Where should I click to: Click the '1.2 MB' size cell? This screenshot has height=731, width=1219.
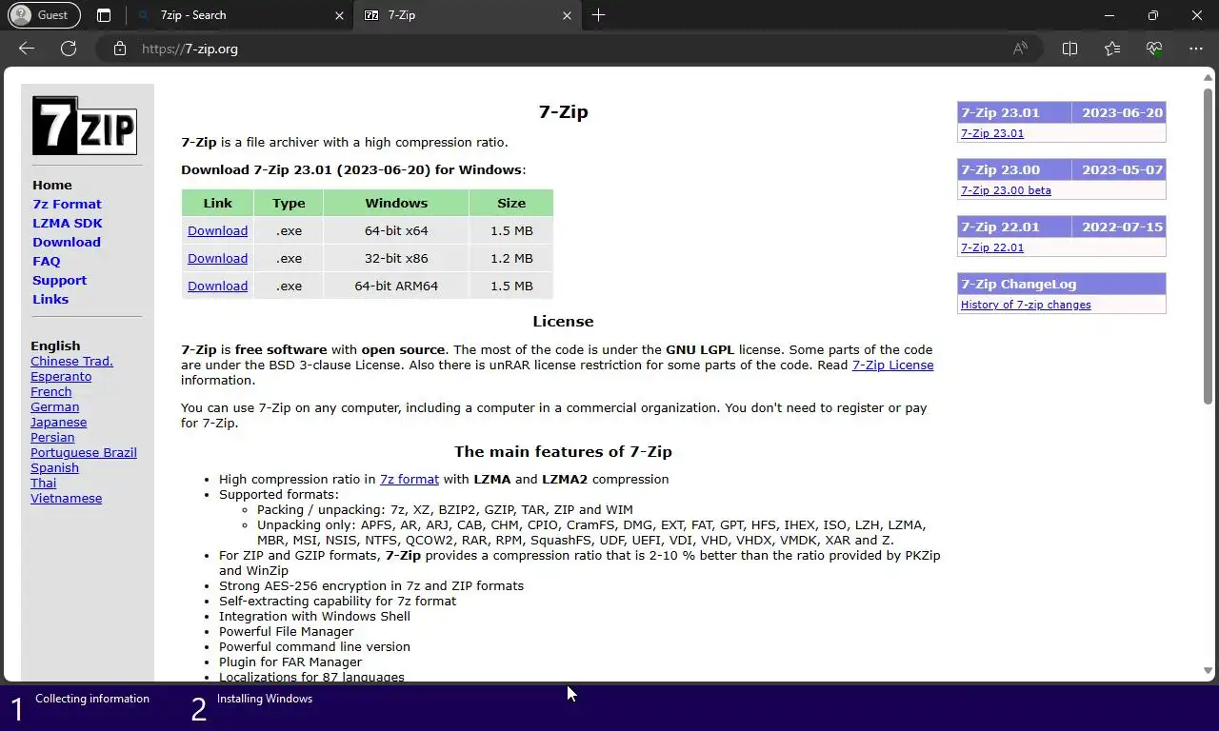tap(511, 259)
